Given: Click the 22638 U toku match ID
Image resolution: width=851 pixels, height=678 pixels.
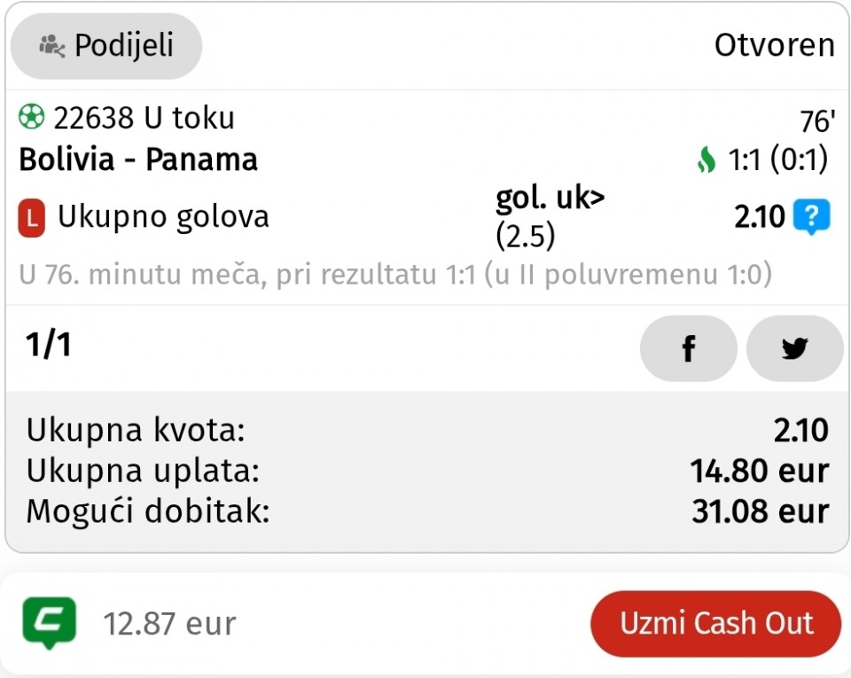Looking at the screenshot, I should coord(144,117).
